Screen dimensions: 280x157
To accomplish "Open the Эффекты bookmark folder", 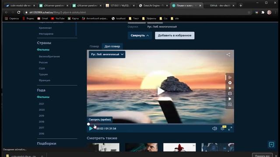I will tap(149, 18).
